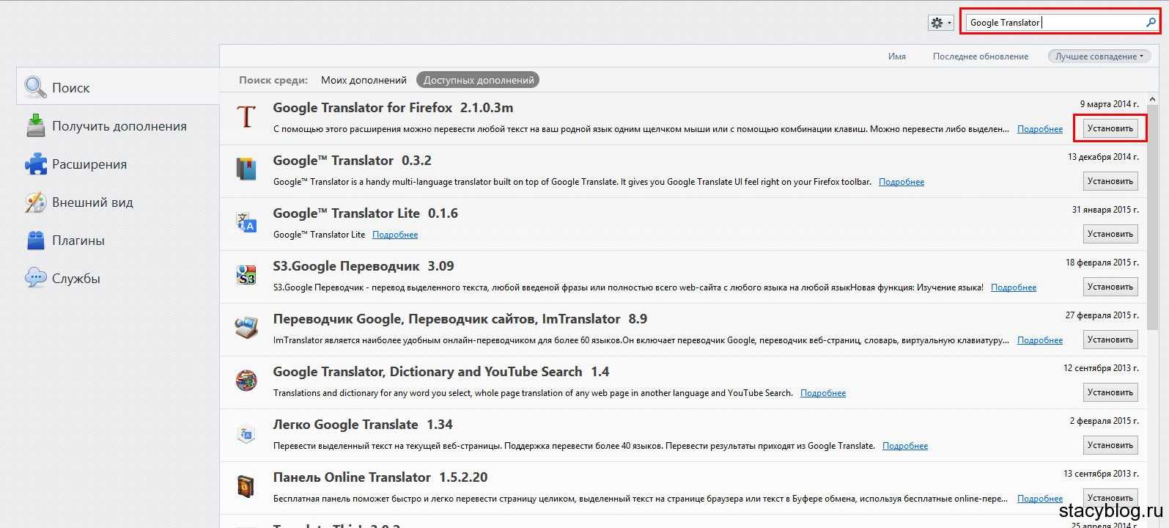Image resolution: width=1169 pixels, height=528 pixels.
Task: Click the magnifier icon in search field
Action: (1151, 23)
